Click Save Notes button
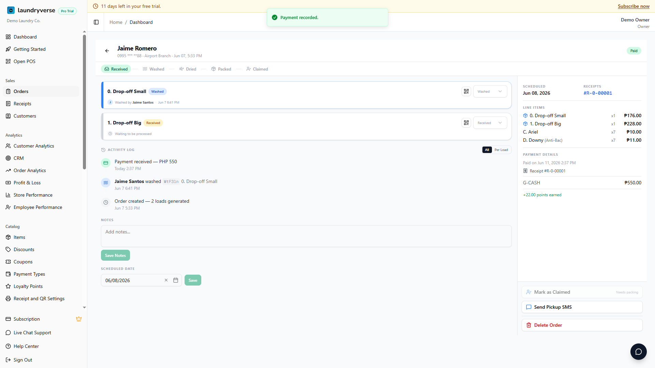This screenshot has height=368, width=655. click(x=115, y=255)
